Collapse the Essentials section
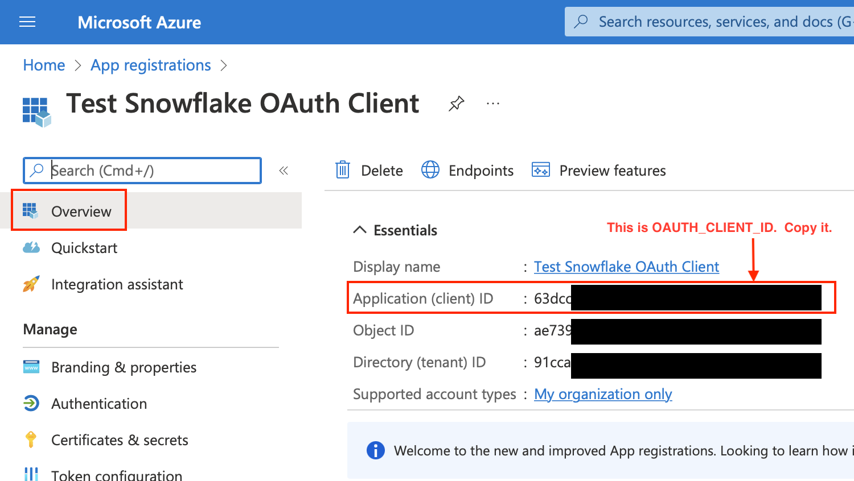This screenshot has height=481, width=854. click(x=360, y=230)
